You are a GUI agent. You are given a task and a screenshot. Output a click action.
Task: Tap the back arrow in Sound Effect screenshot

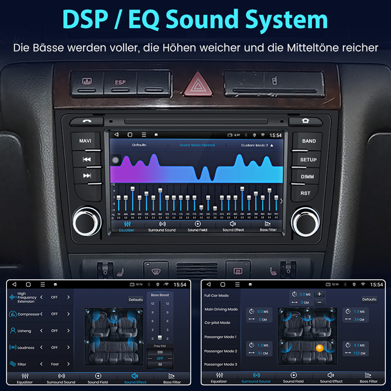(14, 284)
